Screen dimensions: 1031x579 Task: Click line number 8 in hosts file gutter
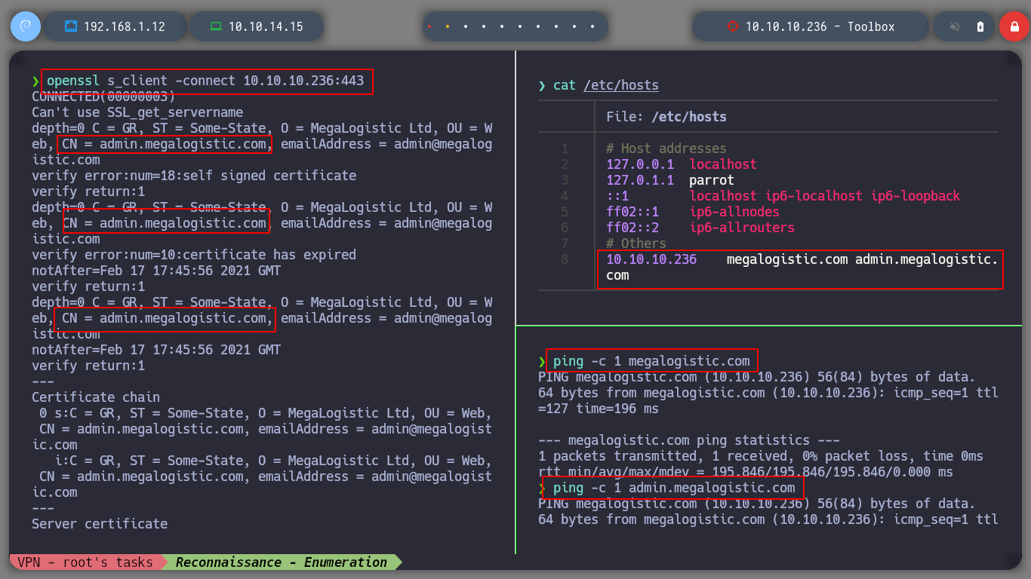pos(565,259)
